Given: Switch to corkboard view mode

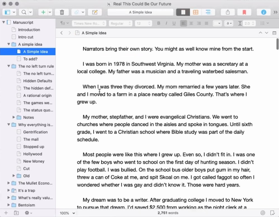Looking at the screenshot, I should (195, 12).
